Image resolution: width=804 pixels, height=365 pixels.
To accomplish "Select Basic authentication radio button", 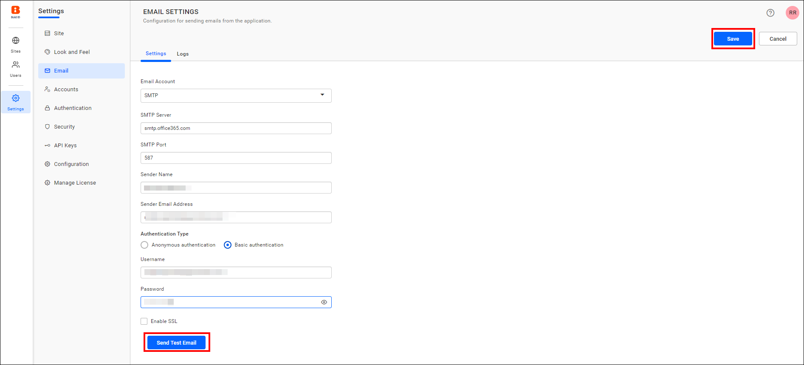I will coord(228,245).
